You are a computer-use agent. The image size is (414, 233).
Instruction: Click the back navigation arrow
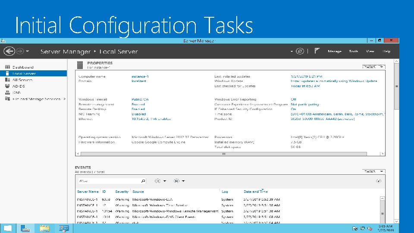point(9,51)
